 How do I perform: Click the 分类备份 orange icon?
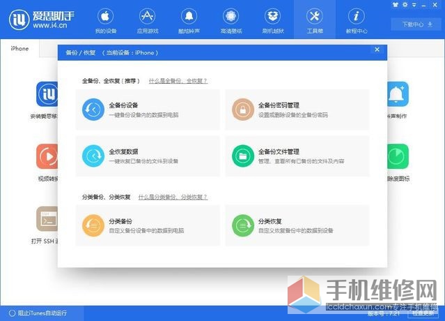point(93,225)
